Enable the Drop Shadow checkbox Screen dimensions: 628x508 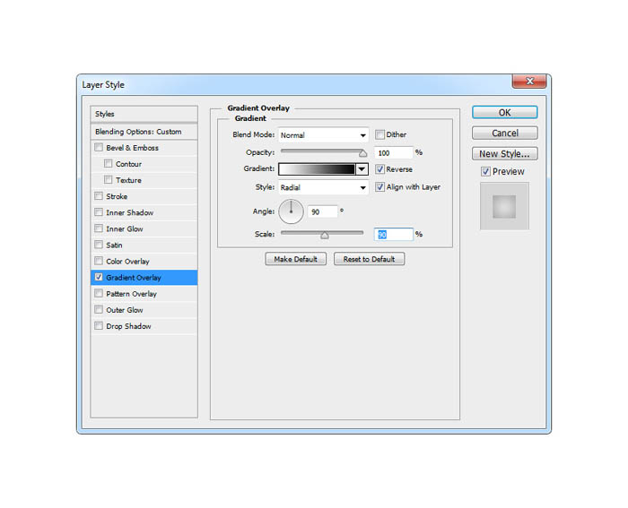(x=99, y=325)
